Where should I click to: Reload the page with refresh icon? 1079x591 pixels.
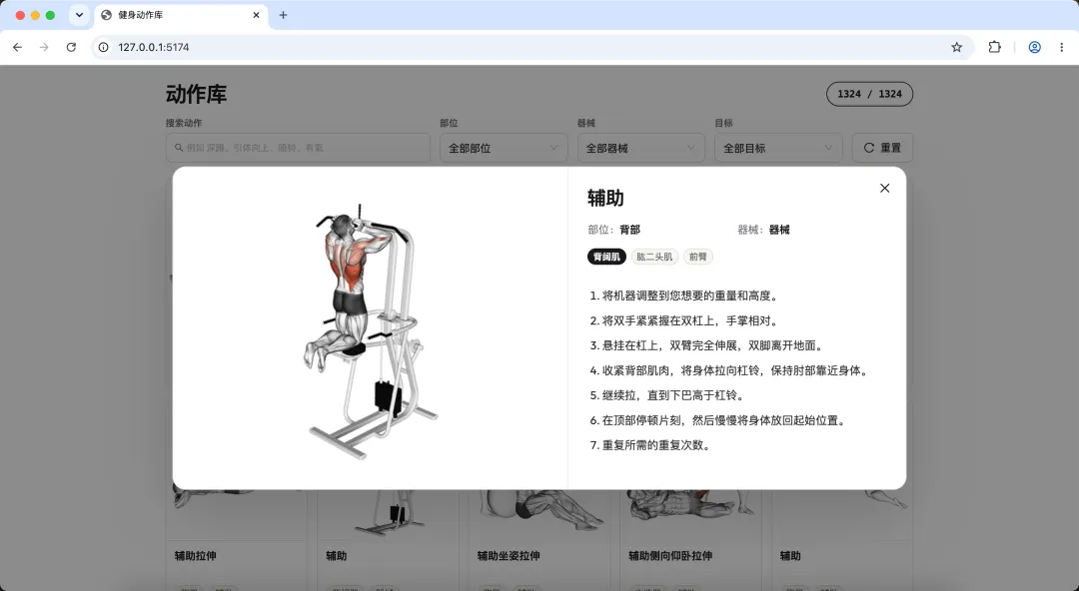[71, 48]
